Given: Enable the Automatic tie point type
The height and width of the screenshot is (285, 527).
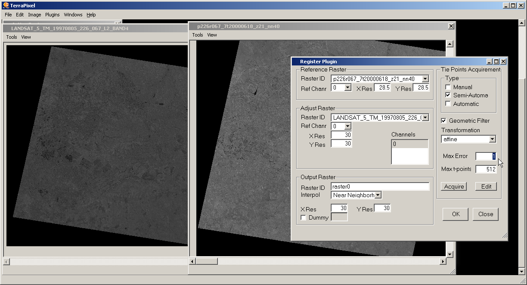Looking at the screenshot, I should click(x=448, y=104).
